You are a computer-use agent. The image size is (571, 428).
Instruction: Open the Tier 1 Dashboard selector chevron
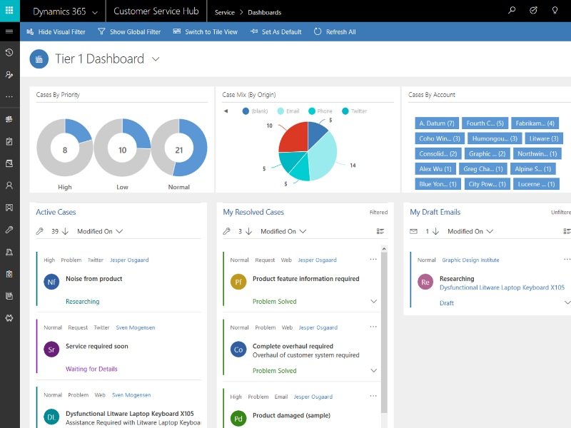156,59
